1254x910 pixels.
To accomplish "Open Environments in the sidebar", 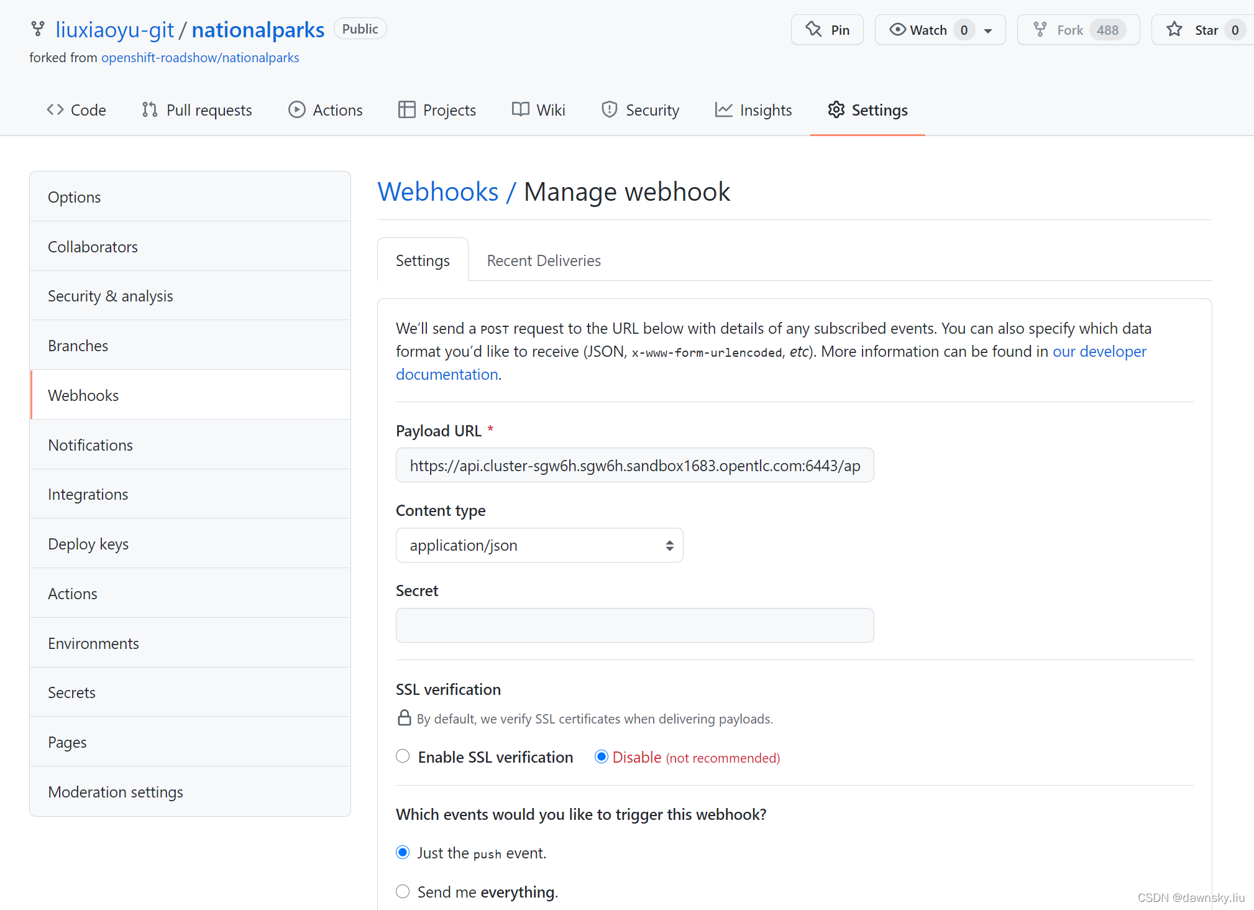I will [x=190, y=643].
